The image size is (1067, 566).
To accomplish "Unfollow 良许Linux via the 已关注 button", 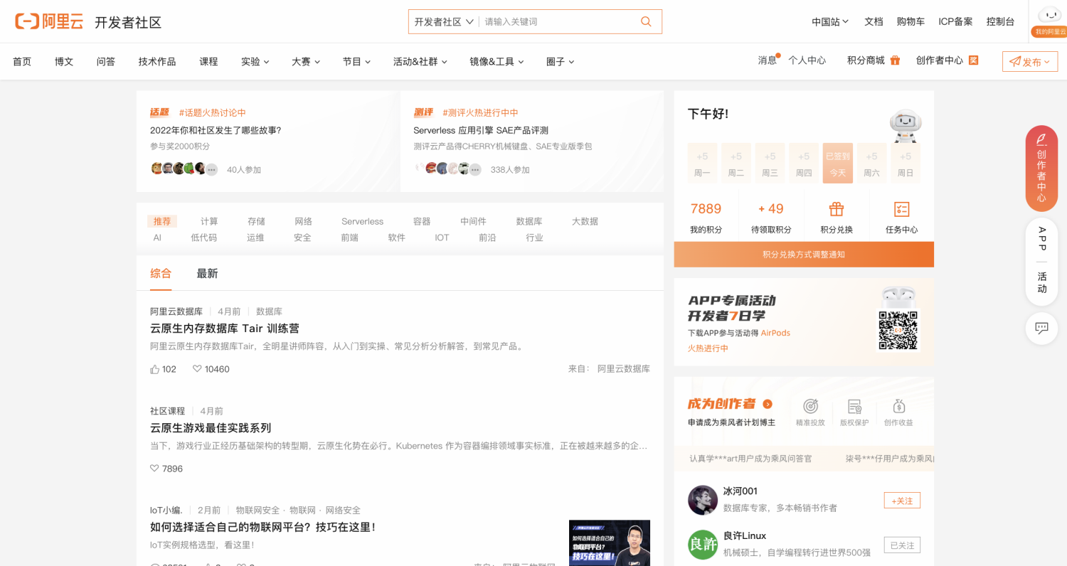I will [x=902, y=545].
